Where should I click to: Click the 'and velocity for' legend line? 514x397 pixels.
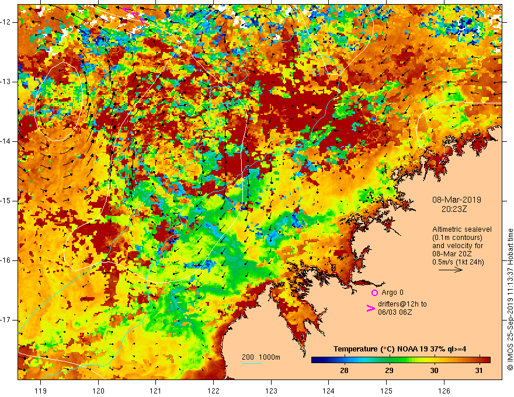click(457, 246)
